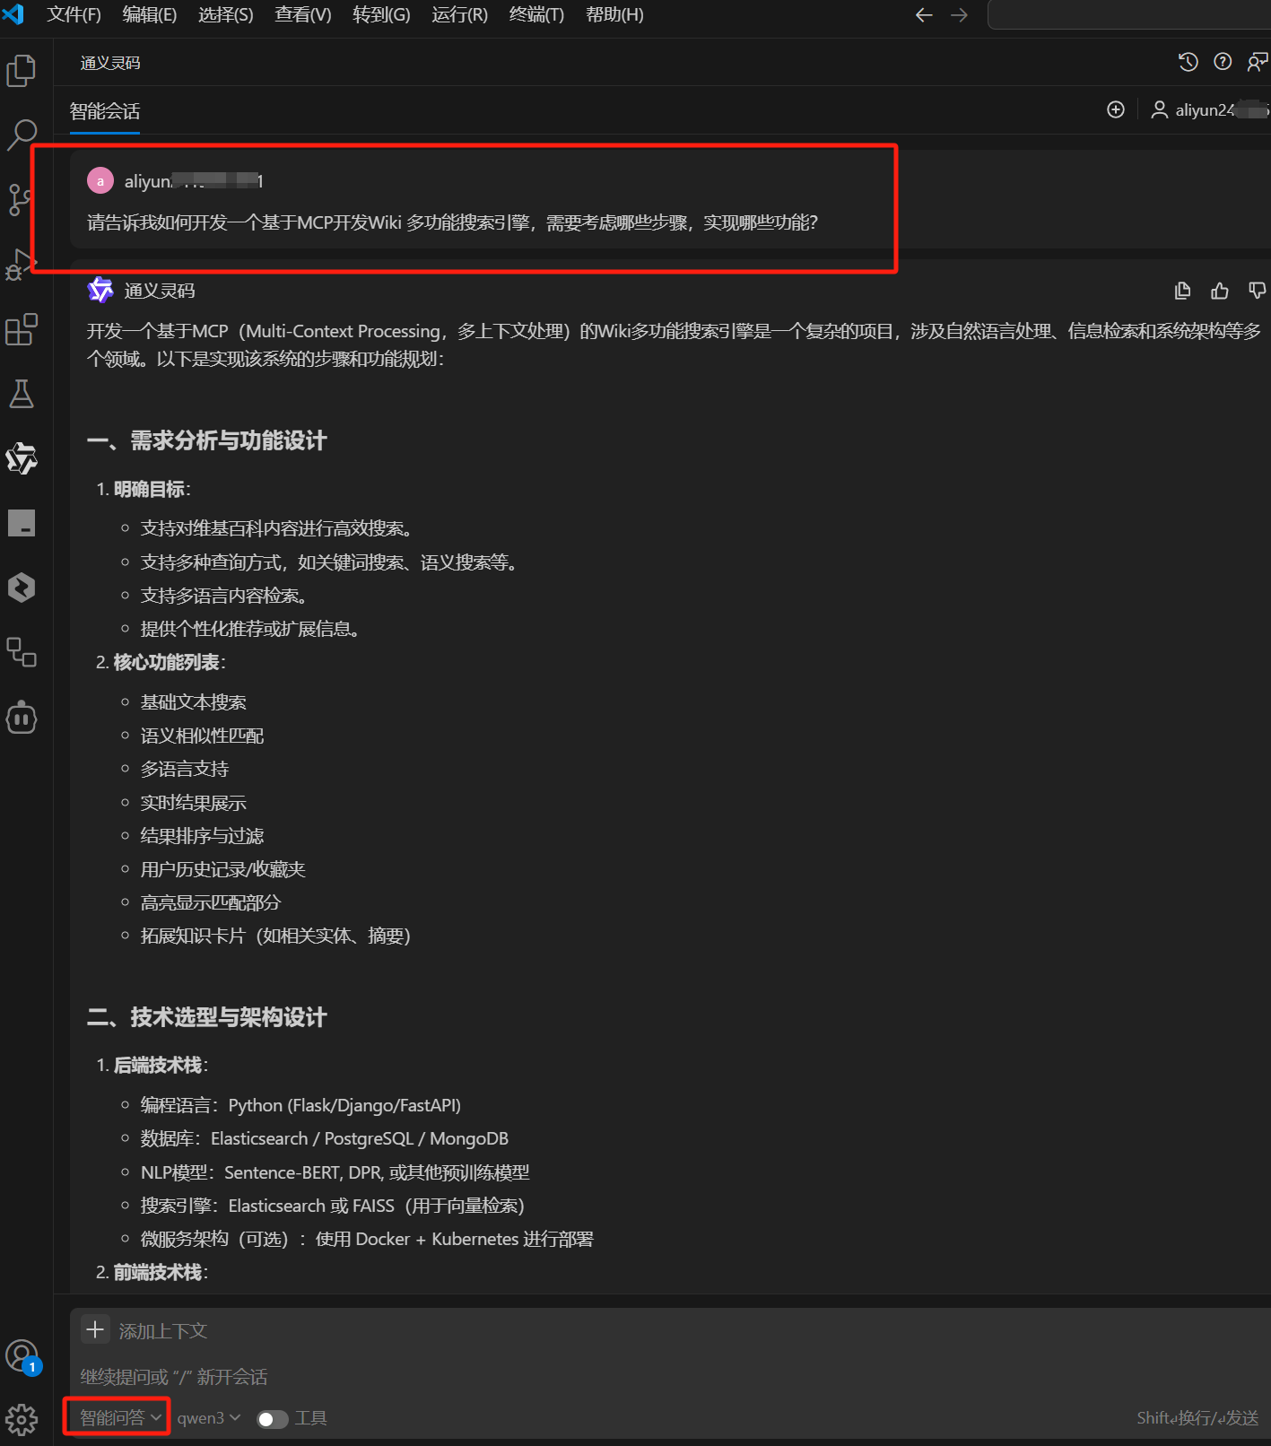Click the 通义灵码 logo beside response
This screenshot has width=1271, height=1446.
coord(100,291)
